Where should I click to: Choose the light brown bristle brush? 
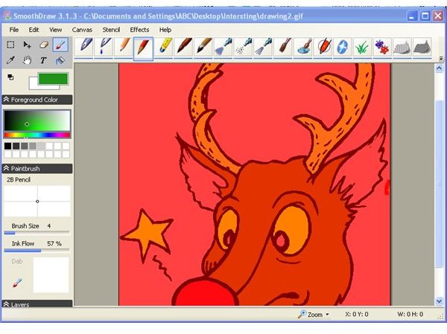(x=203, y=47)
